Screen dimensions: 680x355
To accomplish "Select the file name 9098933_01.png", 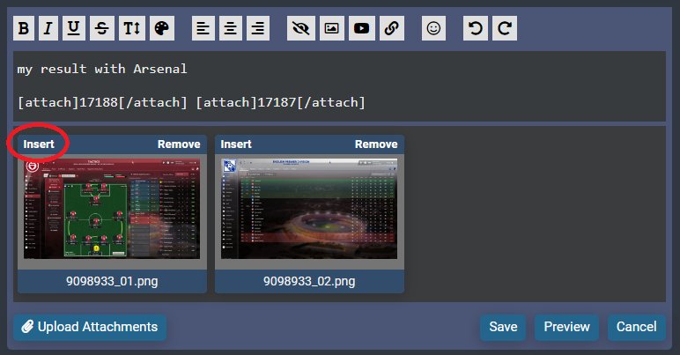I will [x=112, y=281].
